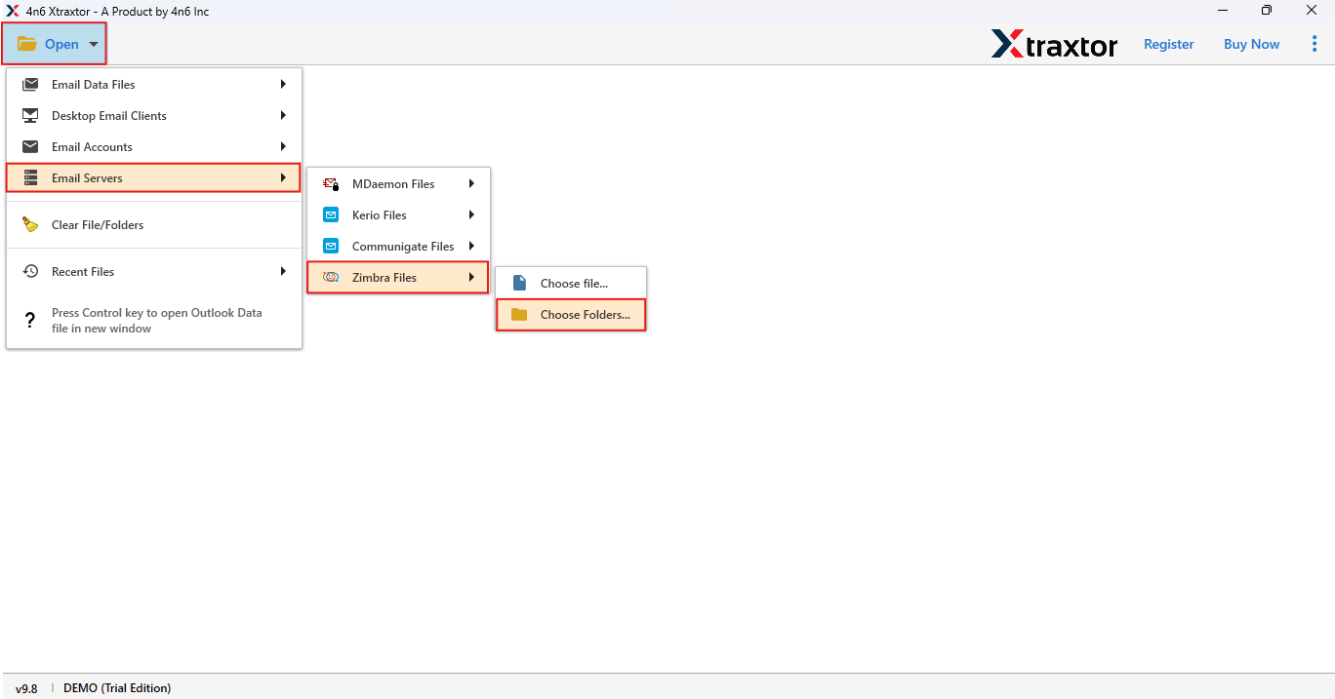The image size is (1335, 699).
Task: Click the Communigate Files icon
Action: [331, 246]
